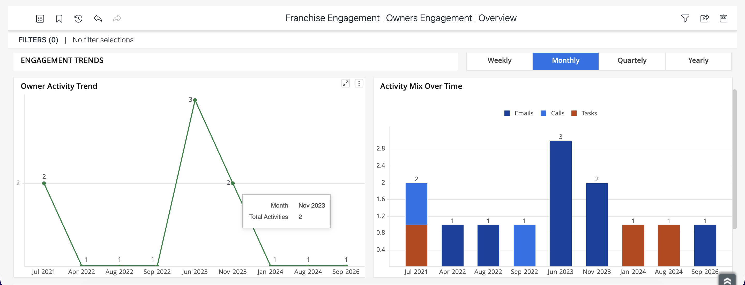Click the Jul 2021 line data point
The height and width of the screenshot is (285, 745).
[44, 183]
